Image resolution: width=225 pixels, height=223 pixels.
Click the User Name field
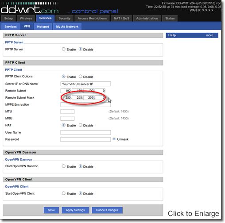coord(85,132)
